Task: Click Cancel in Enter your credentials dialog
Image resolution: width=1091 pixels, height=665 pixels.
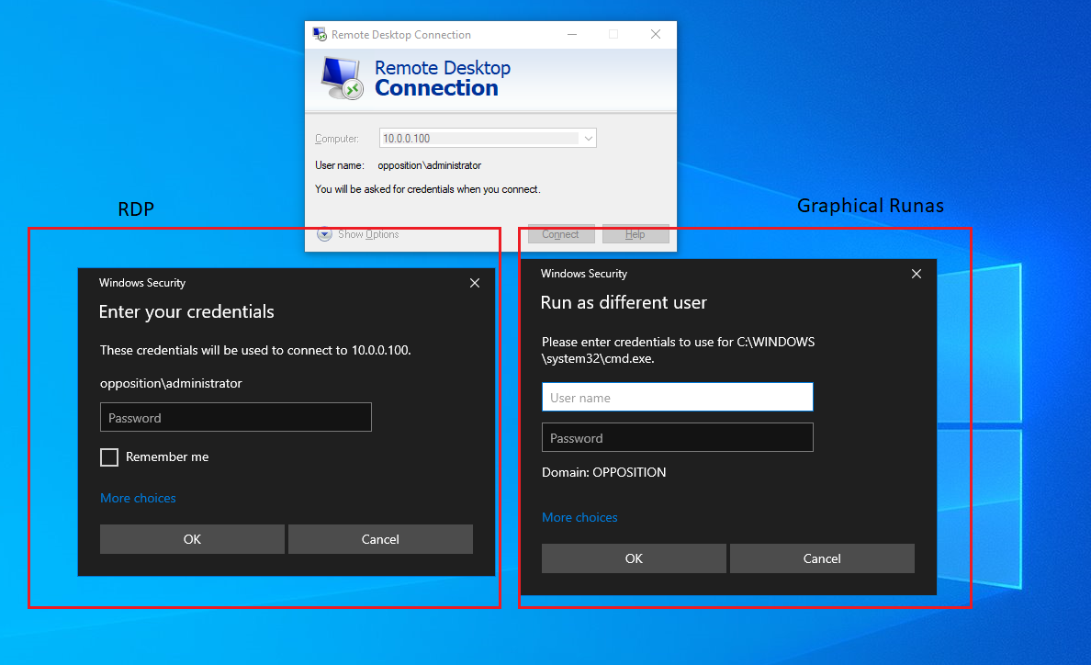Action: 380,539
